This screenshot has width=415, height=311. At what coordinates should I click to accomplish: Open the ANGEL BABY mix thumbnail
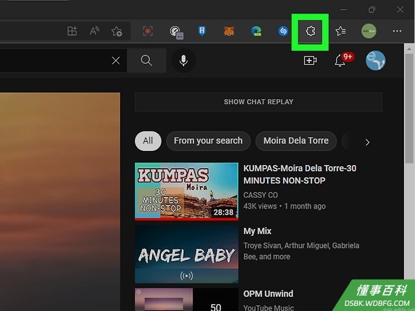186,254
